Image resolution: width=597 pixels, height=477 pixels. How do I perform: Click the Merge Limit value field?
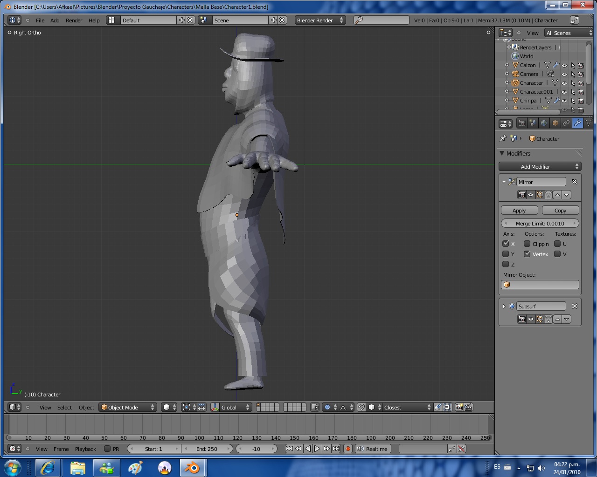point(540,223)
